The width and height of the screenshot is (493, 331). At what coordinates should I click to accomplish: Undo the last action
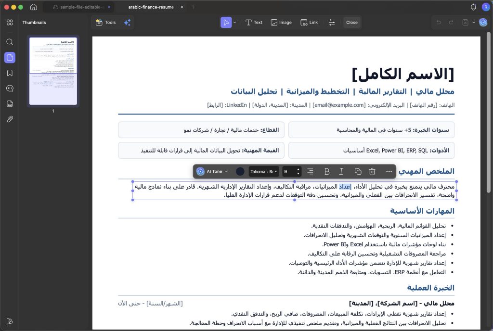(439, 22)
